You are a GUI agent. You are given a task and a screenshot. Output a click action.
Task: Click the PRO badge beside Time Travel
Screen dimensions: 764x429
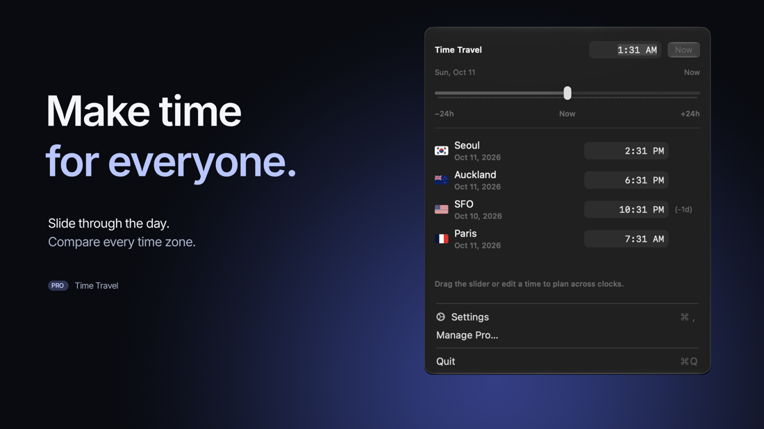58,286
